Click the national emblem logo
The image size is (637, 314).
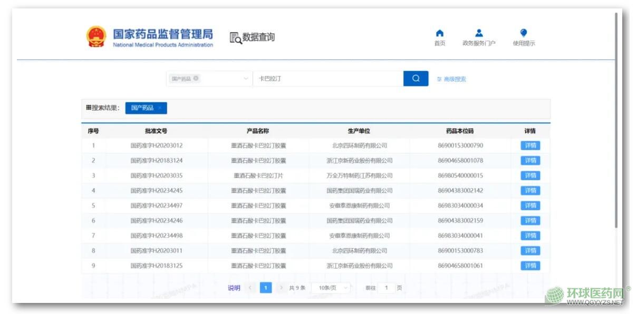point(96,37)
